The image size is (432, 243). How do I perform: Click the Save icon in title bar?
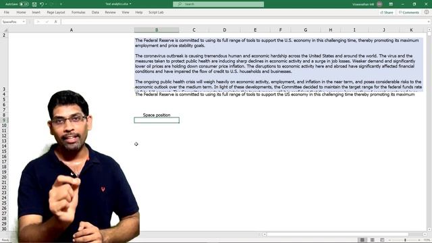point(34,4)
